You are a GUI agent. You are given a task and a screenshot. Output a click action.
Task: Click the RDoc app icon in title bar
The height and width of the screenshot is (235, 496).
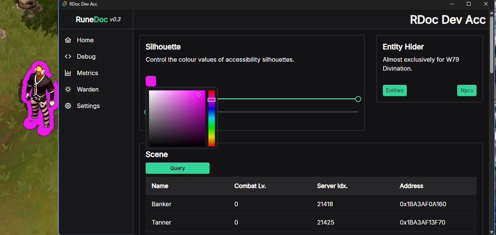[x=65, y=4]
